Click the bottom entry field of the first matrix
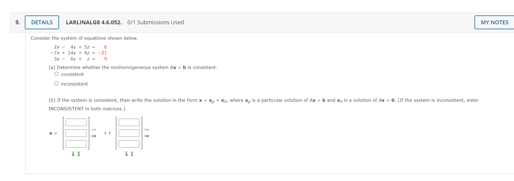The height and width of the screenshot is (181, 514). (x=76, y=143)
